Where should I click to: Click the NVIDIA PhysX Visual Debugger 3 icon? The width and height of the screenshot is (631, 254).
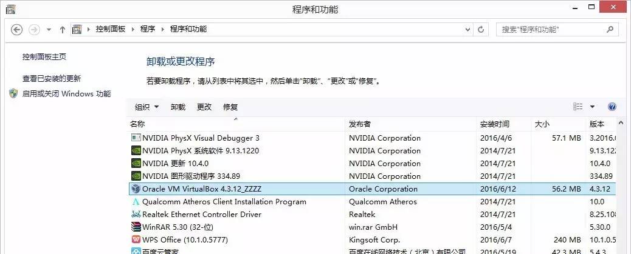tap(136, 138)
